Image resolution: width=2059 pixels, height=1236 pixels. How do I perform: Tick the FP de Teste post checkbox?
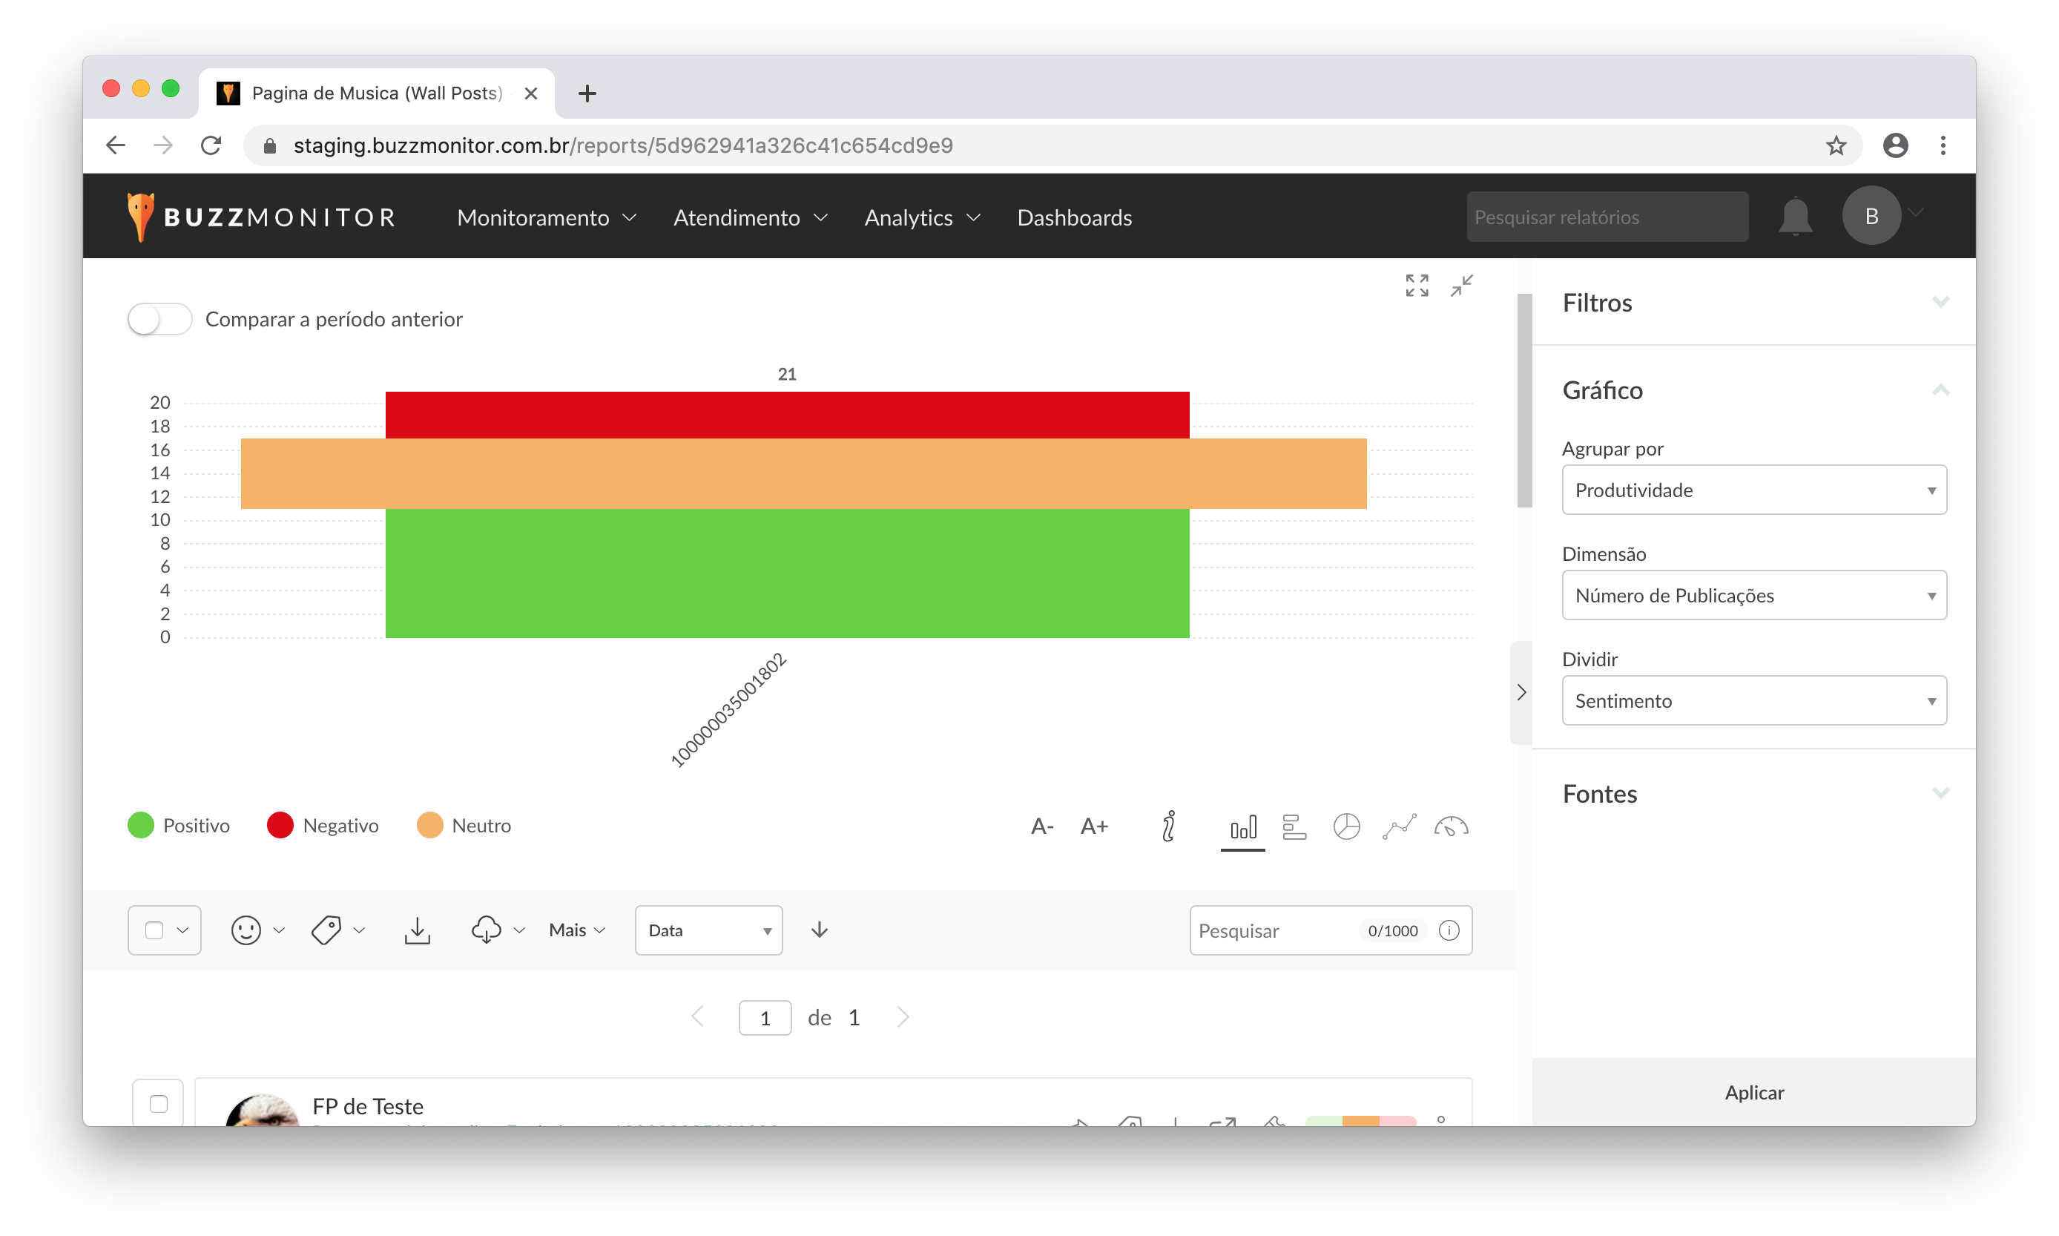158,1104
